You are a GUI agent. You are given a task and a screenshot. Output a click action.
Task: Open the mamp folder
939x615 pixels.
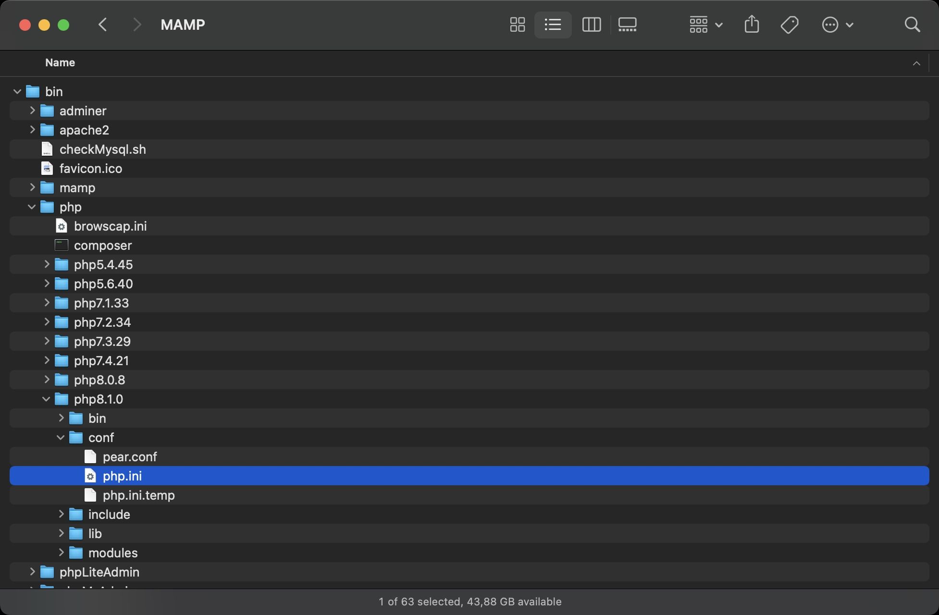click(x=77, y=187)
